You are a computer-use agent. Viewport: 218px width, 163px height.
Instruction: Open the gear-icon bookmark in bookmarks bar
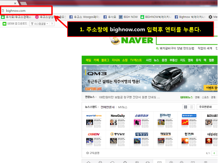point(213,17)
